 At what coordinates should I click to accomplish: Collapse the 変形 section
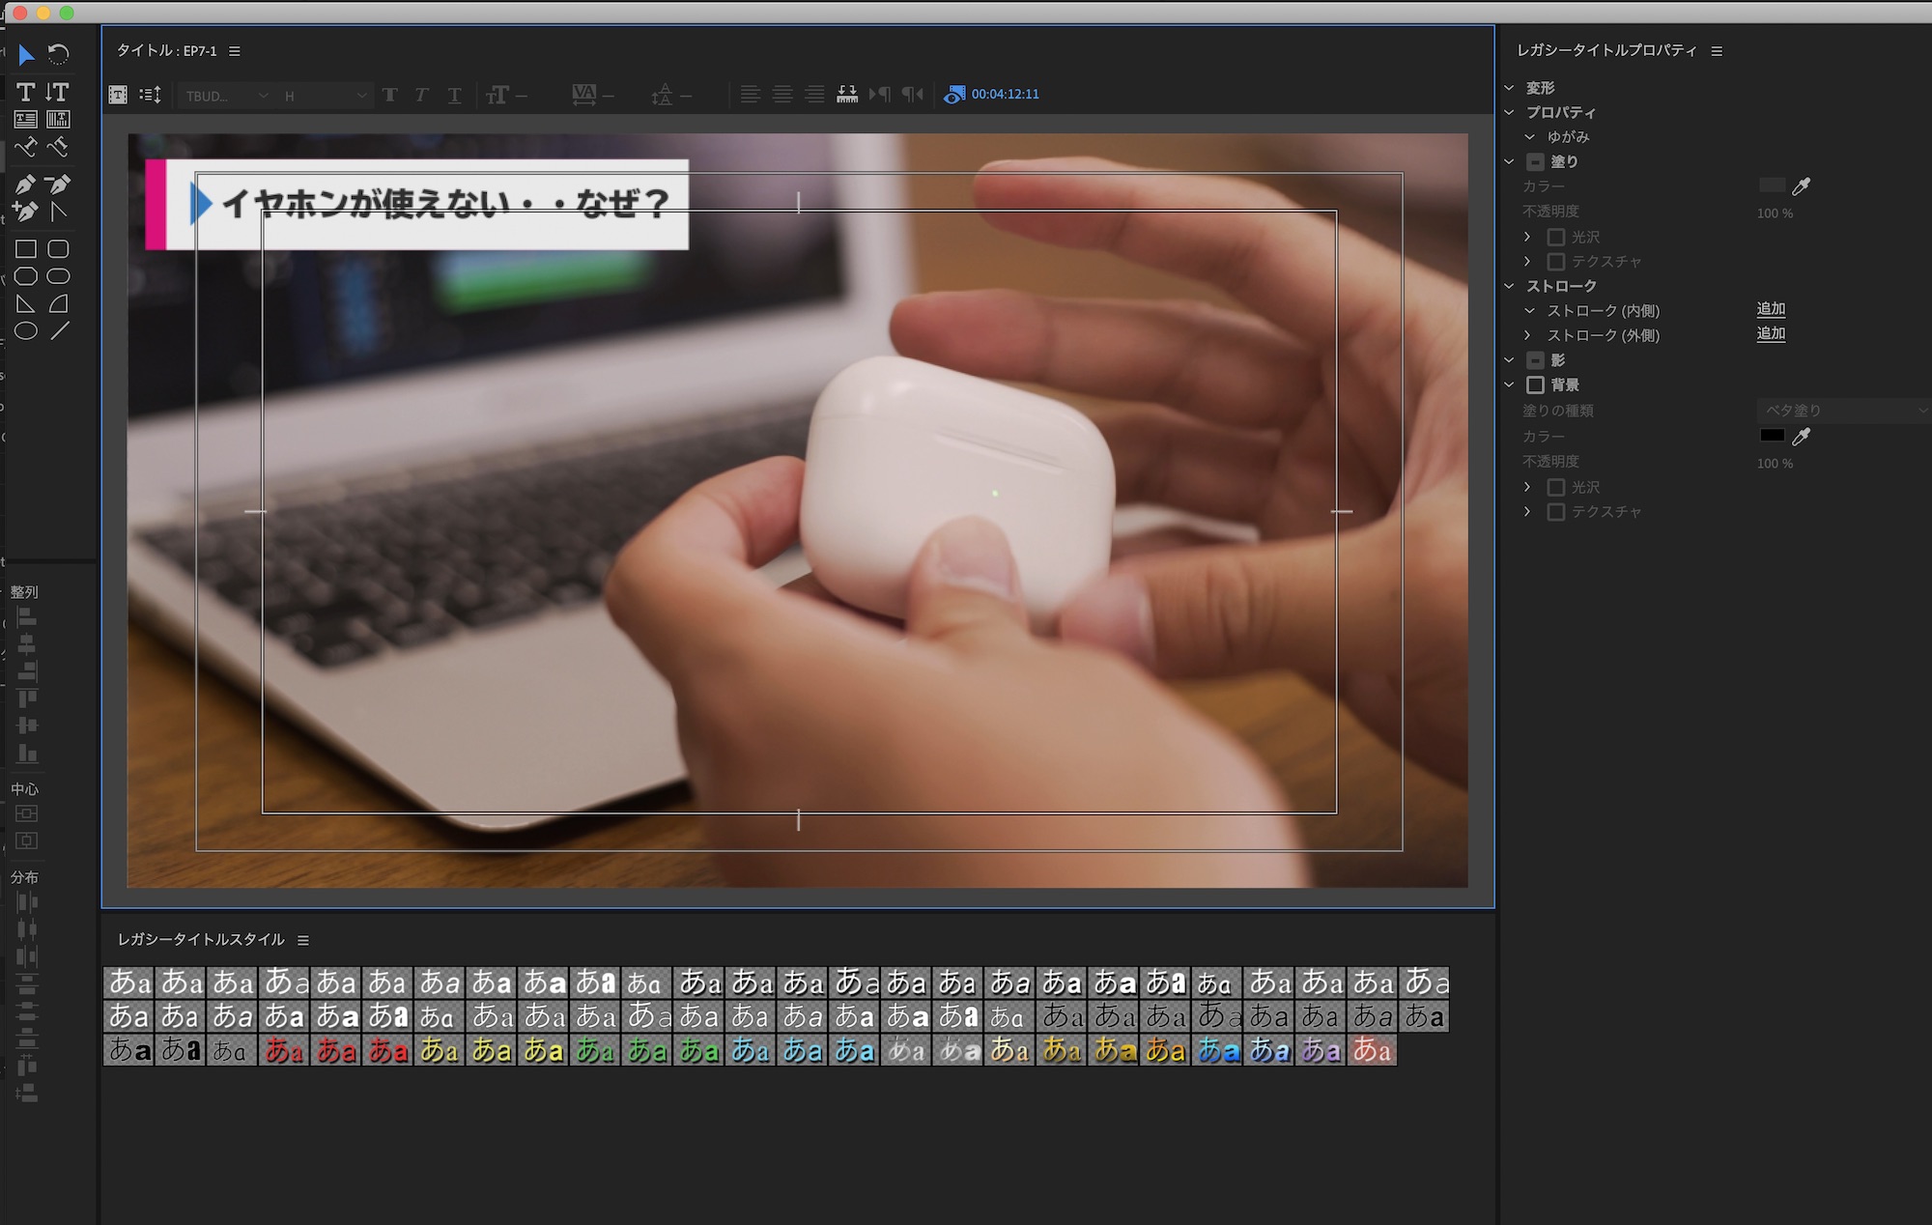1510,88
